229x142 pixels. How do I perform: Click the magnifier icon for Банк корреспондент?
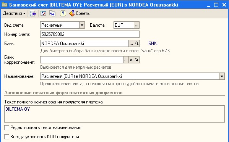click(x=136, y=60)
